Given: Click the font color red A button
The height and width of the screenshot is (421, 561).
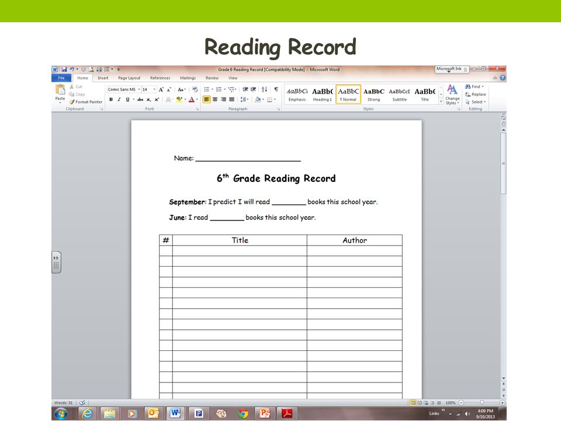Looking at the screenshot, I should 192,99.
